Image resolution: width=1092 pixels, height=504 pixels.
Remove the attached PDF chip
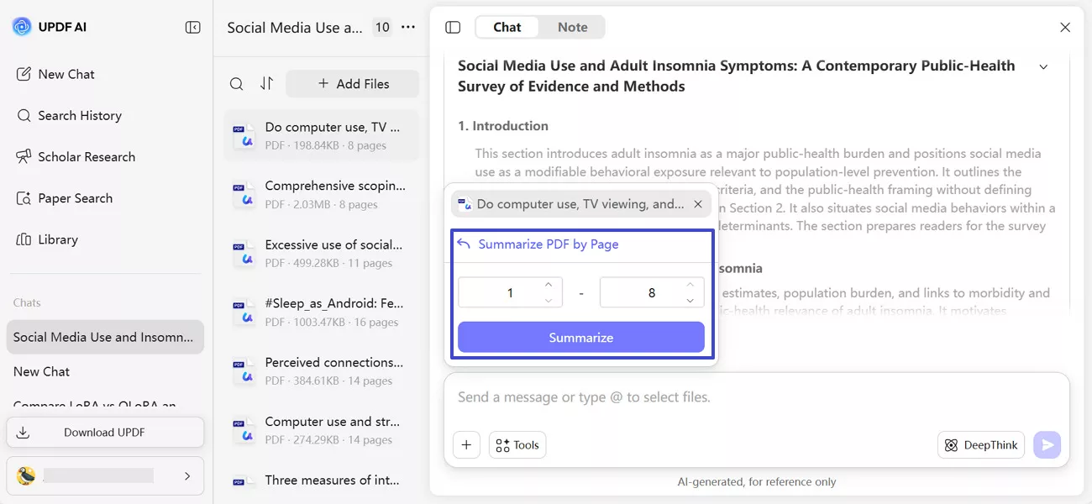pyautogui.click(x=698, y=204)
